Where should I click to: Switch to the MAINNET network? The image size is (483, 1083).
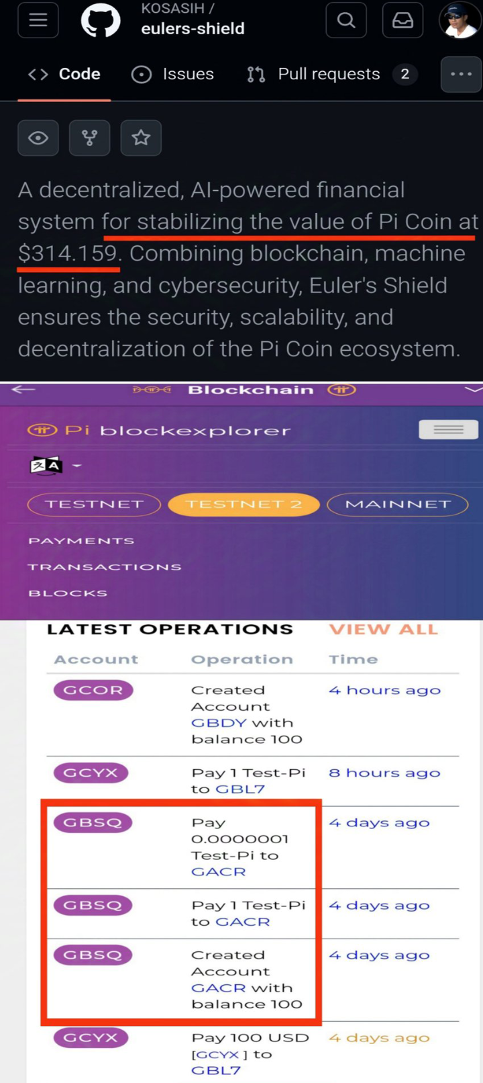point(397,505)
